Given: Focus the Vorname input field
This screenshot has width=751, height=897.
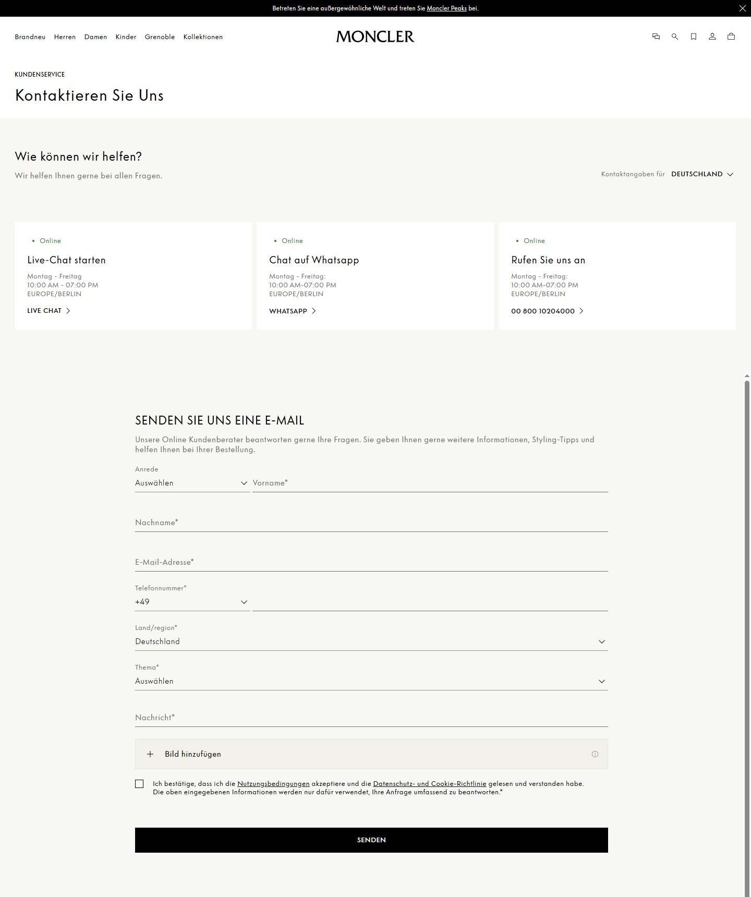Looking at the screenshot, I should coord(430,483).
